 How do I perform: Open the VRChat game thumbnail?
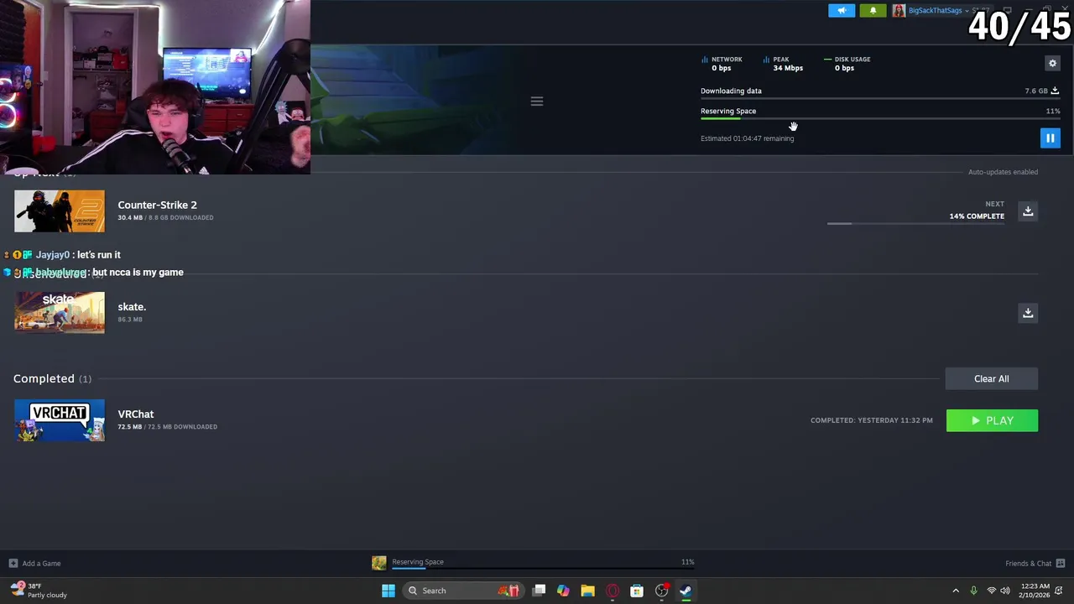(60, 420)
